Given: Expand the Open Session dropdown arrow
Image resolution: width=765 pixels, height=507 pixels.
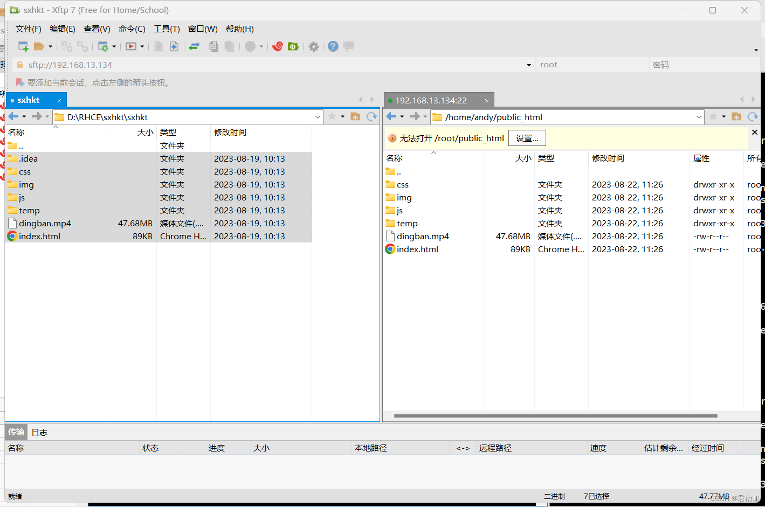Looking at the screenshot, I should coord(51,46).
